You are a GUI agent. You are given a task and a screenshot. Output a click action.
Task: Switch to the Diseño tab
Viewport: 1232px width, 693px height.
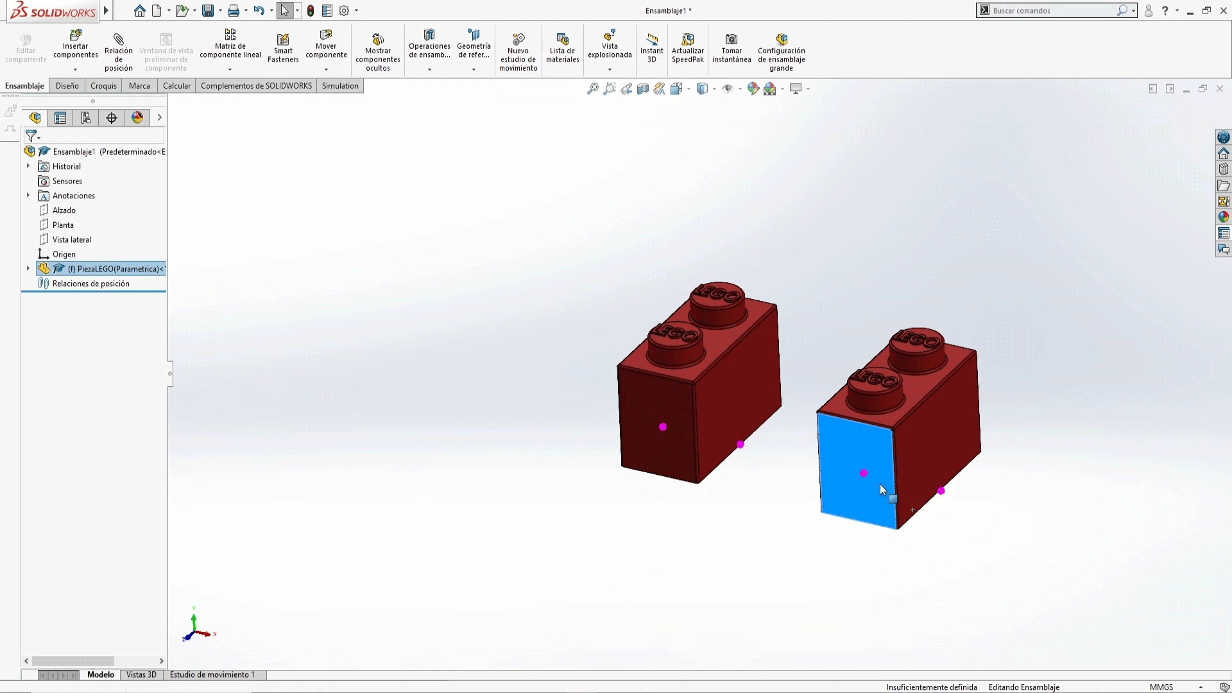coord(67,86)
